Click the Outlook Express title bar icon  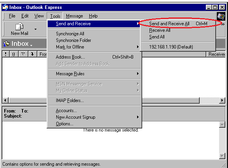[5, 7]
